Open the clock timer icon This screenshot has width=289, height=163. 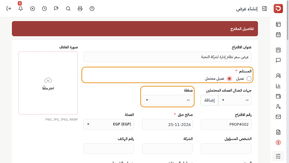44,9
